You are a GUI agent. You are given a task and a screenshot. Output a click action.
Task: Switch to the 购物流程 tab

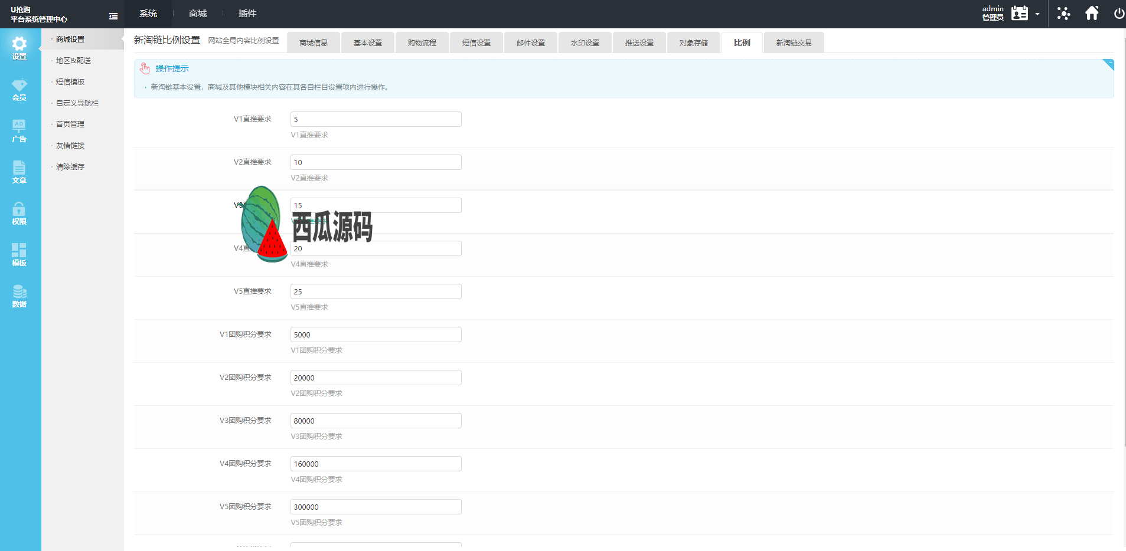click(x=422, y=42)
